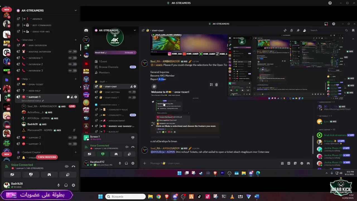Viewport: 357px width, 201px height.
Task: Click Set a channel status
Action: coord(33,101)
